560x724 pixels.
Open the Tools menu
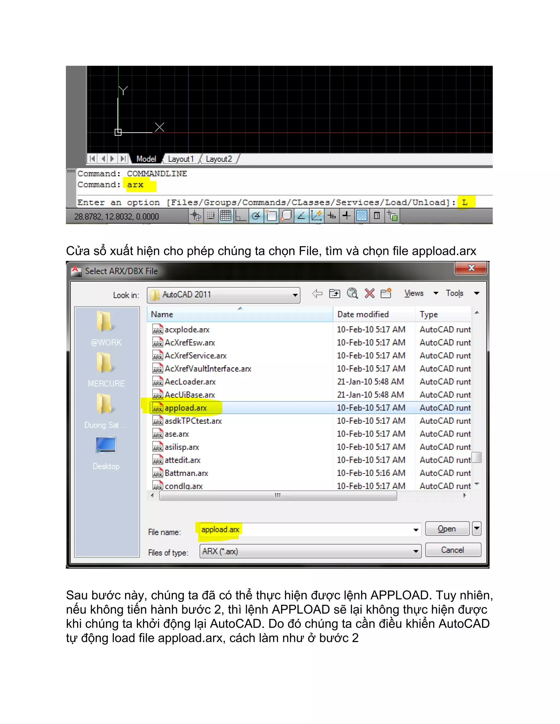[454, 293]
